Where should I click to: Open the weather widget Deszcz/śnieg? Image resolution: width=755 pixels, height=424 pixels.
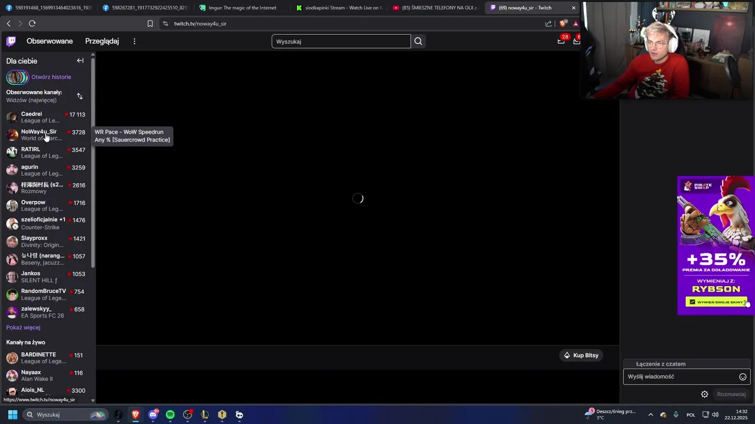click(610, 415)
